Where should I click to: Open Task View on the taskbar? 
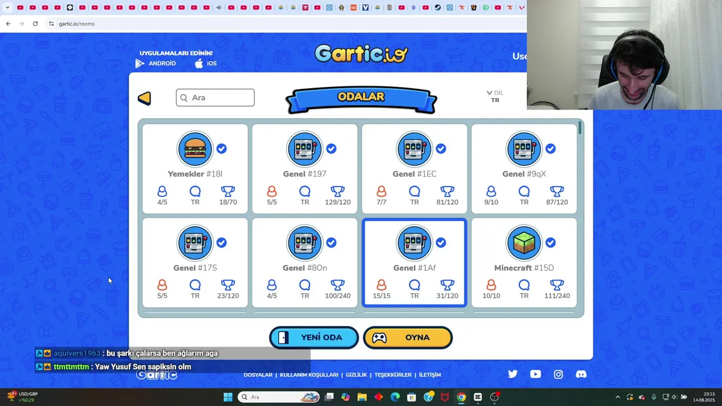click(329, 397)
